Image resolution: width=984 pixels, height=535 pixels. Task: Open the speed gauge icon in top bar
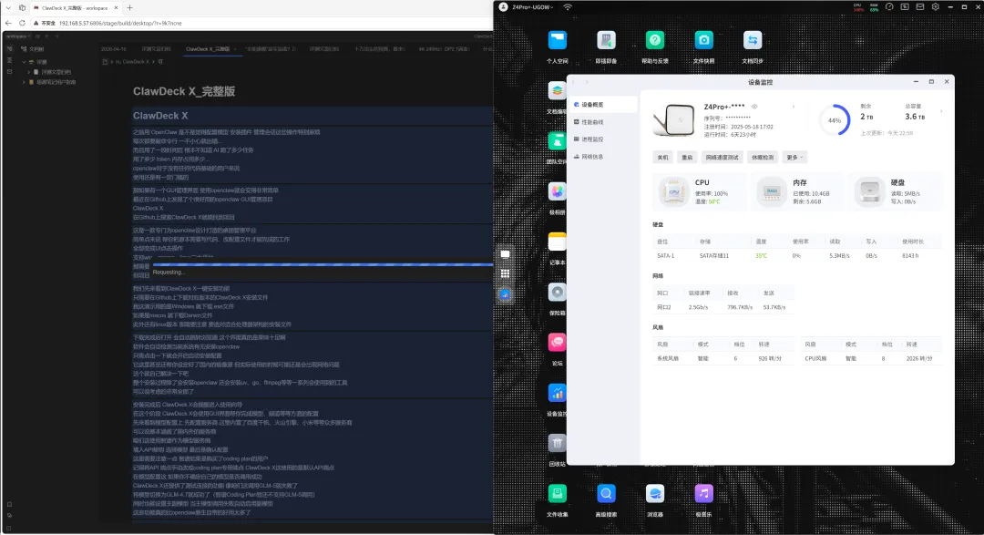click(x=889, y=7)
